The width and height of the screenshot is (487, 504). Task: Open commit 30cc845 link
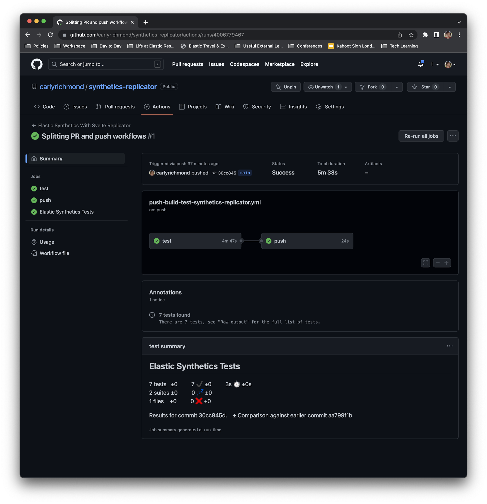pos(227,173)
